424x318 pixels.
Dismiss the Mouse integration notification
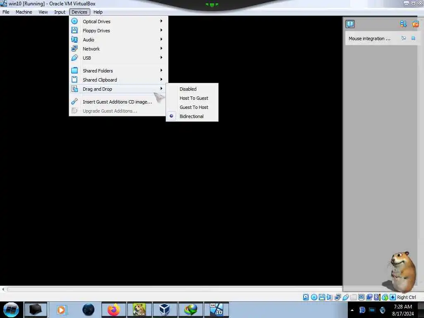(413, 39)
